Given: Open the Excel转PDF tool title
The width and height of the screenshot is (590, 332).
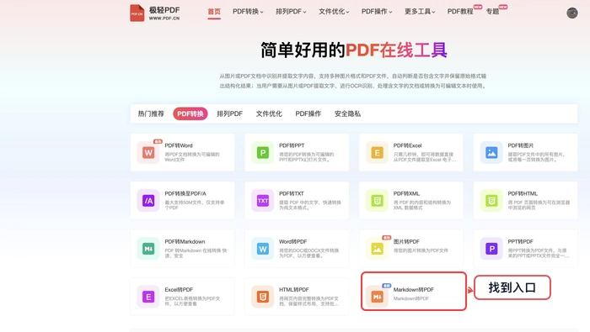Looking at the screenshot, I should pyautogui.click(x=179, y=290).
